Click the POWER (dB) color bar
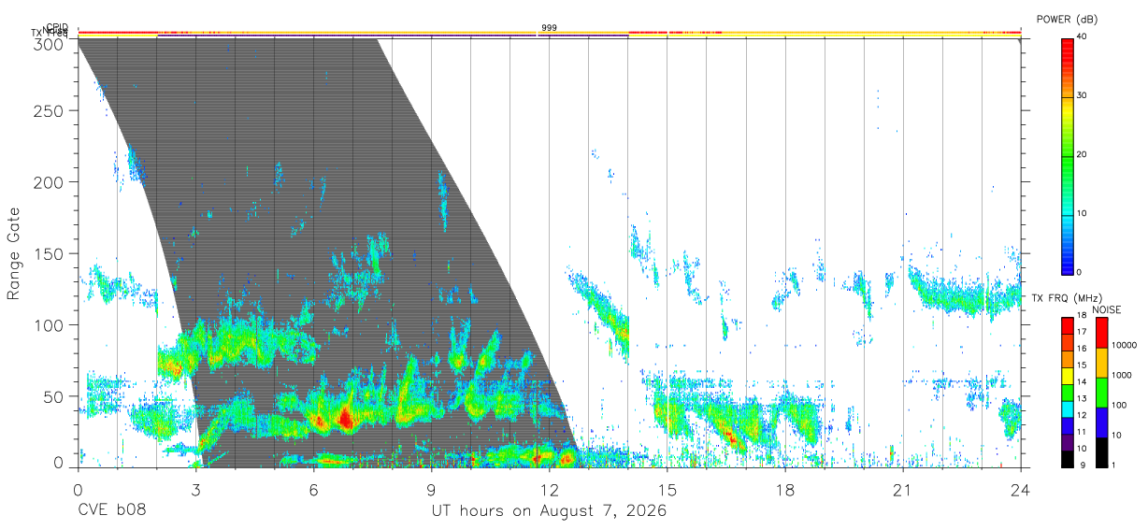 [1067, 155]
